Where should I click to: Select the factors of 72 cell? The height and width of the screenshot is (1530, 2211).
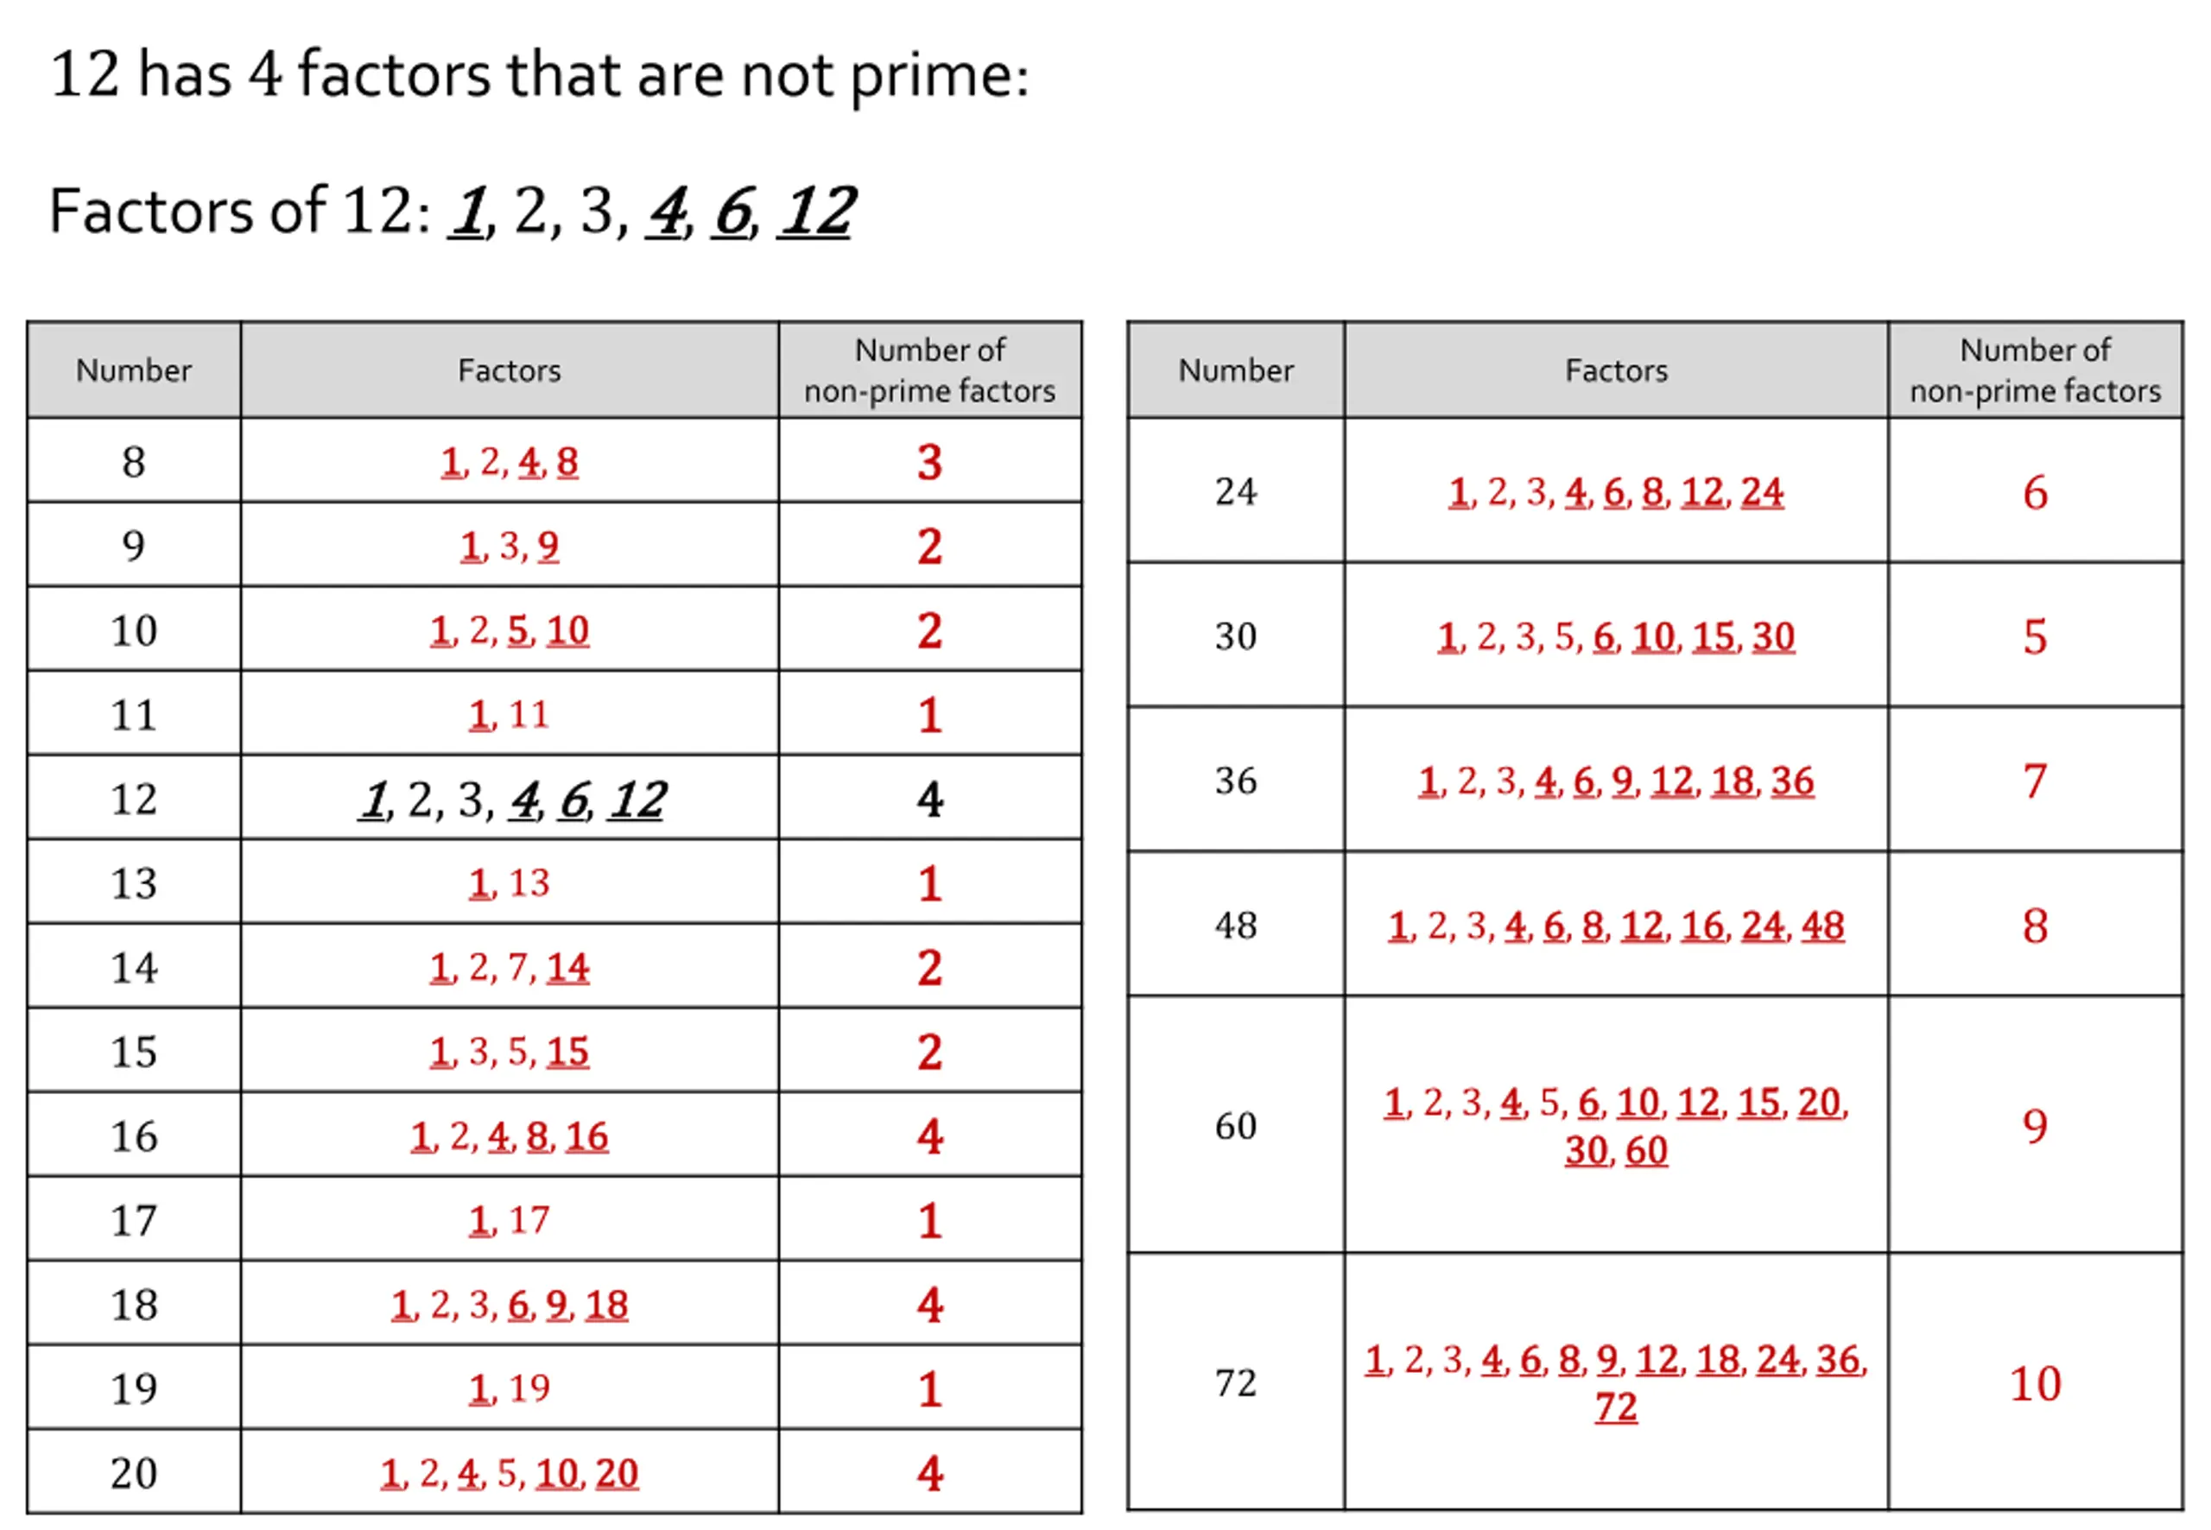[x=1616, y=1381]
